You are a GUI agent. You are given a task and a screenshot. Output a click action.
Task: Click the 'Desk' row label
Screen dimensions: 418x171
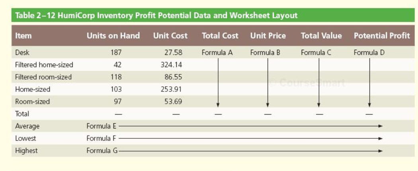point(22,52)
